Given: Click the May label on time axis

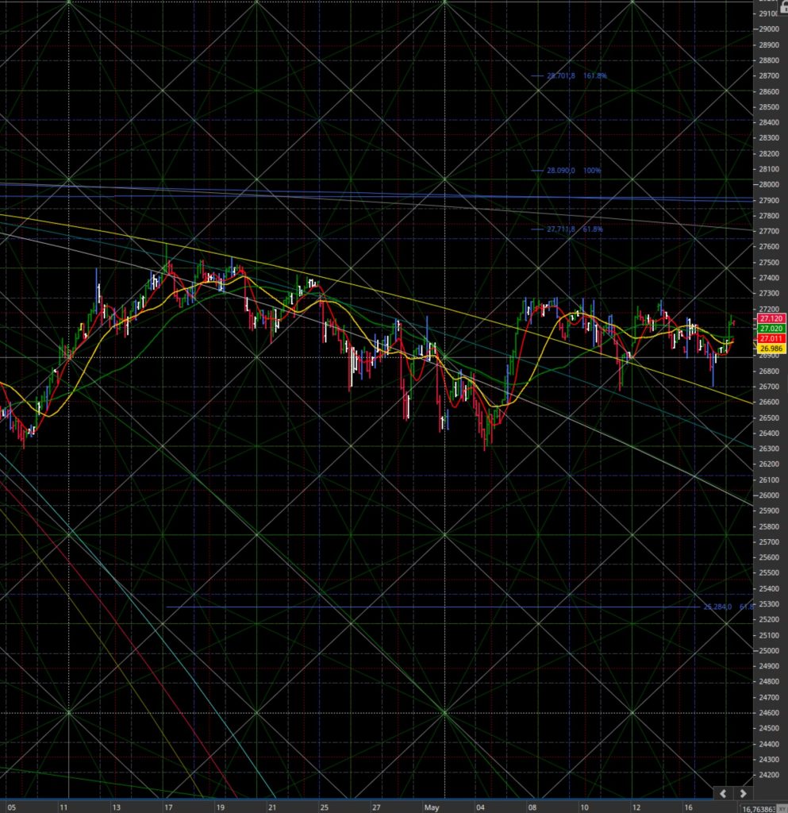Looking at the screenshot, I should coord(432,807).
